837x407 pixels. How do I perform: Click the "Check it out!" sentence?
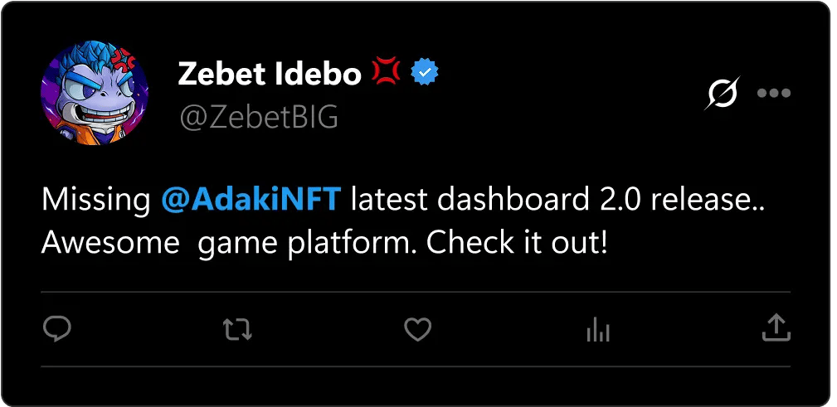517,243
